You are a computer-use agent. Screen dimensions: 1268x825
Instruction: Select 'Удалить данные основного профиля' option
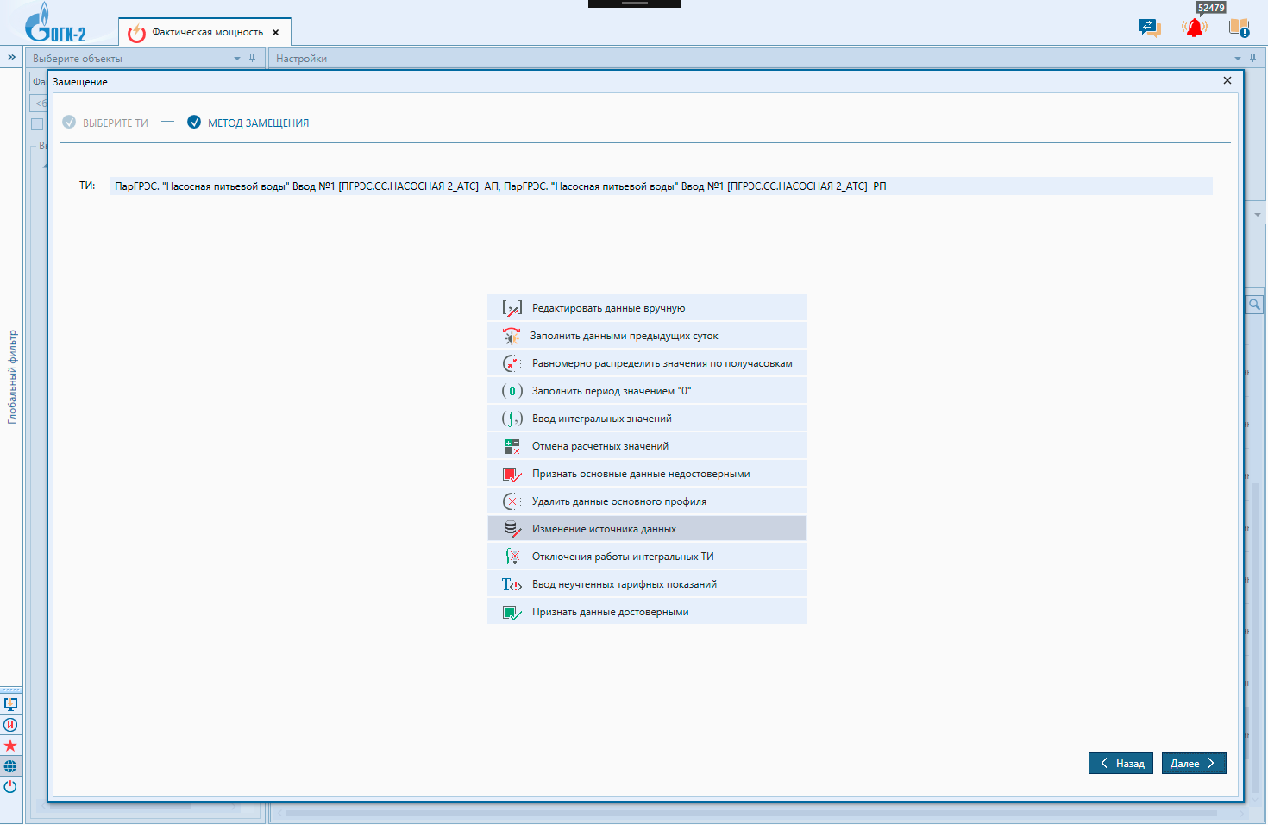[646, 501]
